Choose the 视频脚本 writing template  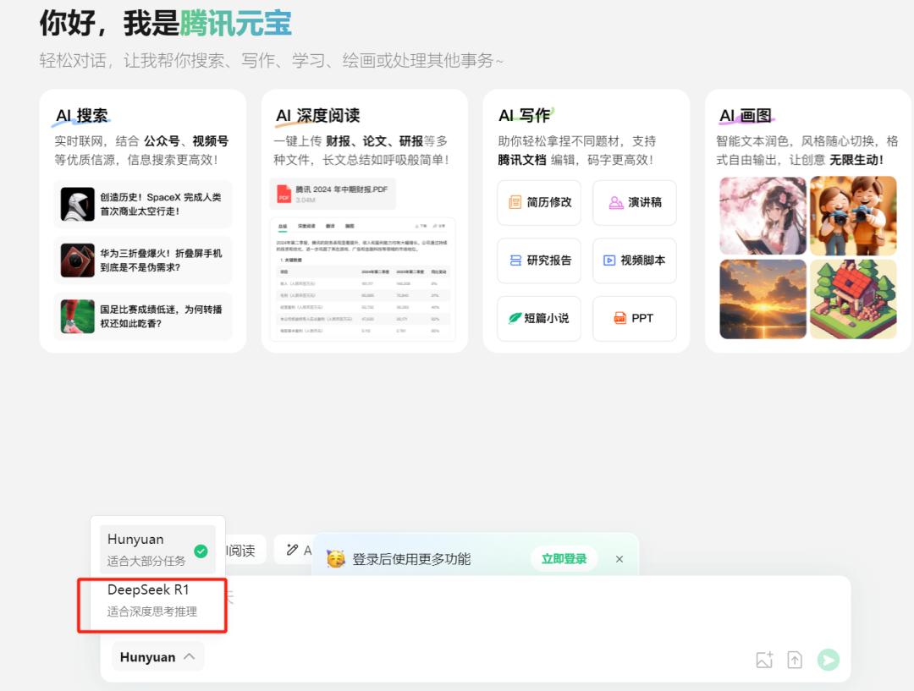point(635,260)
